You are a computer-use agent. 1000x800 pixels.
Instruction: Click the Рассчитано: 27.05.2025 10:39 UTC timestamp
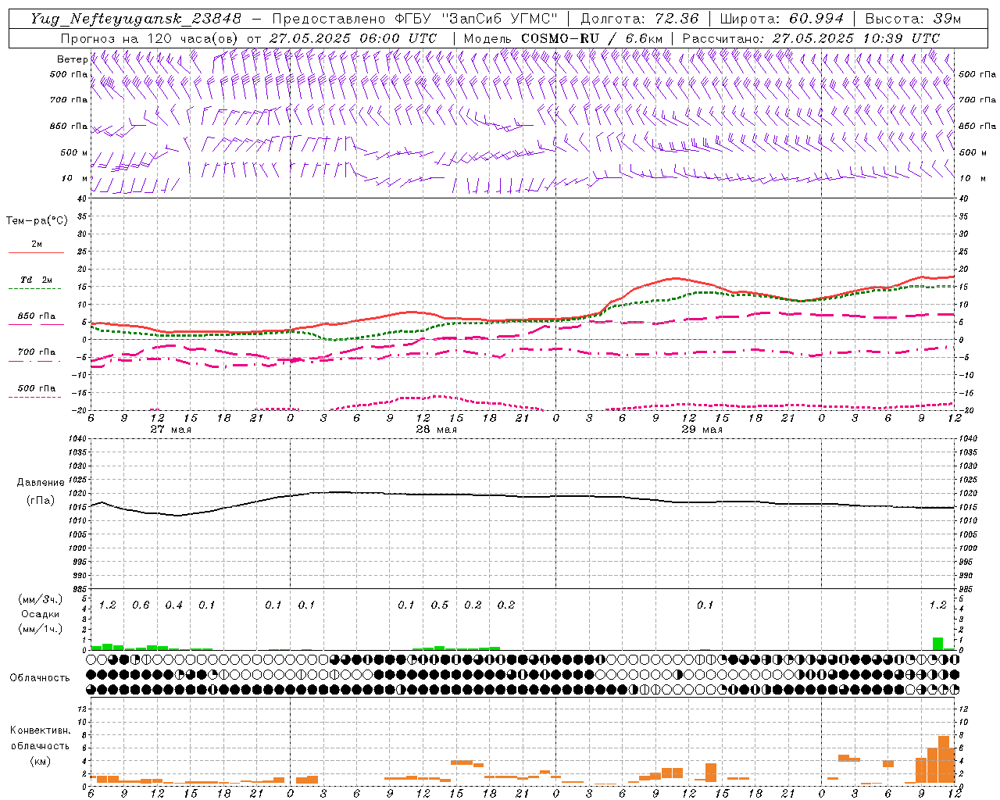coord(811,38)
